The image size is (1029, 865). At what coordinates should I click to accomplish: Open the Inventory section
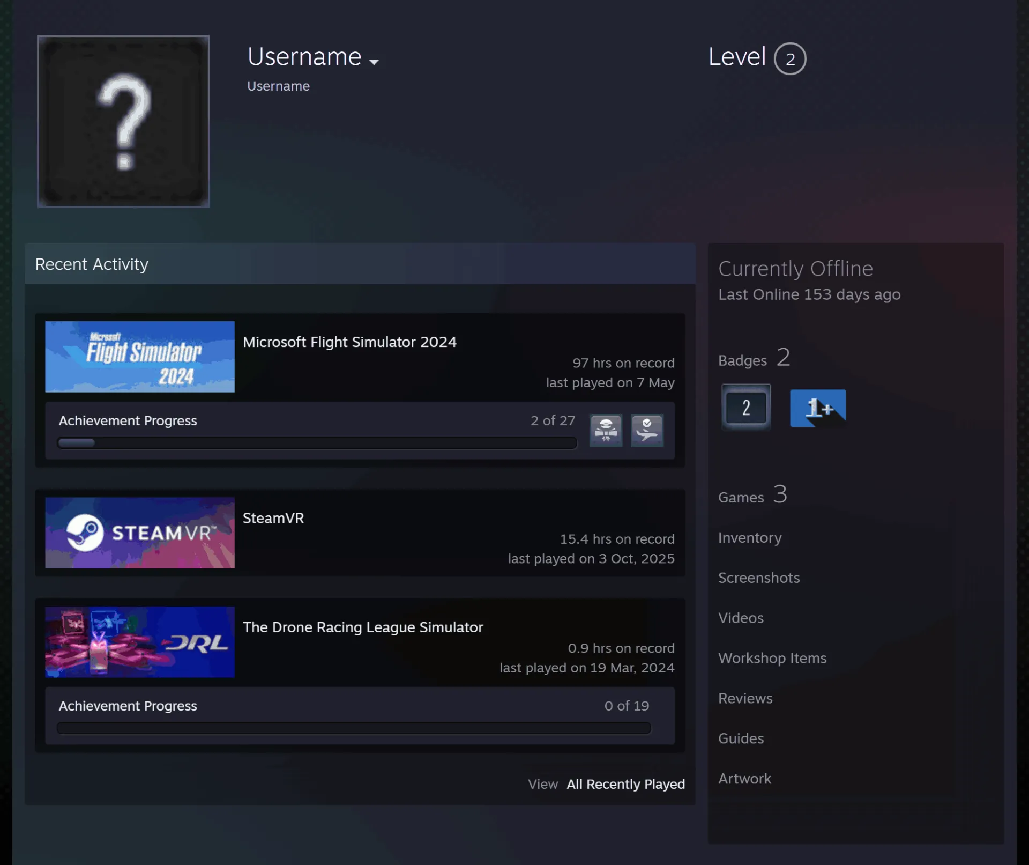(750, 537)
